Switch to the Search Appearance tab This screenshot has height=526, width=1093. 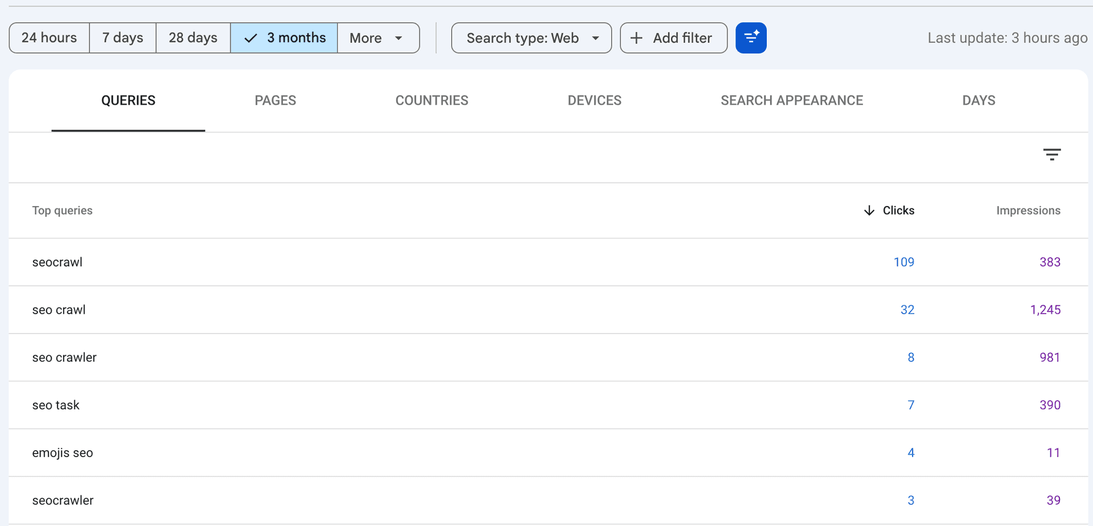tap(792, 101)
